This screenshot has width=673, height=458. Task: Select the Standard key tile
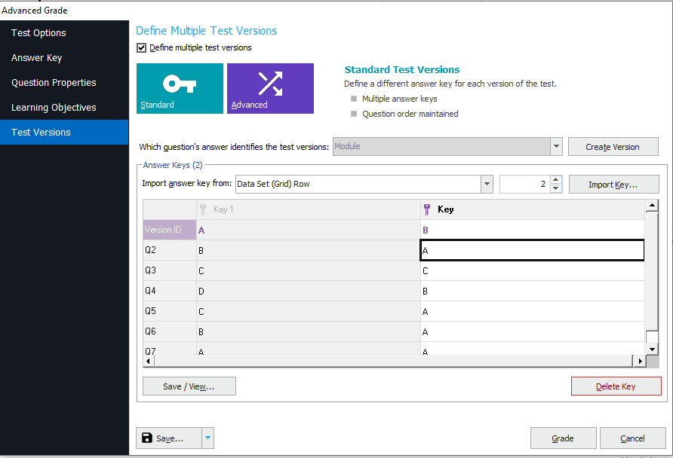tap(180, 88)
